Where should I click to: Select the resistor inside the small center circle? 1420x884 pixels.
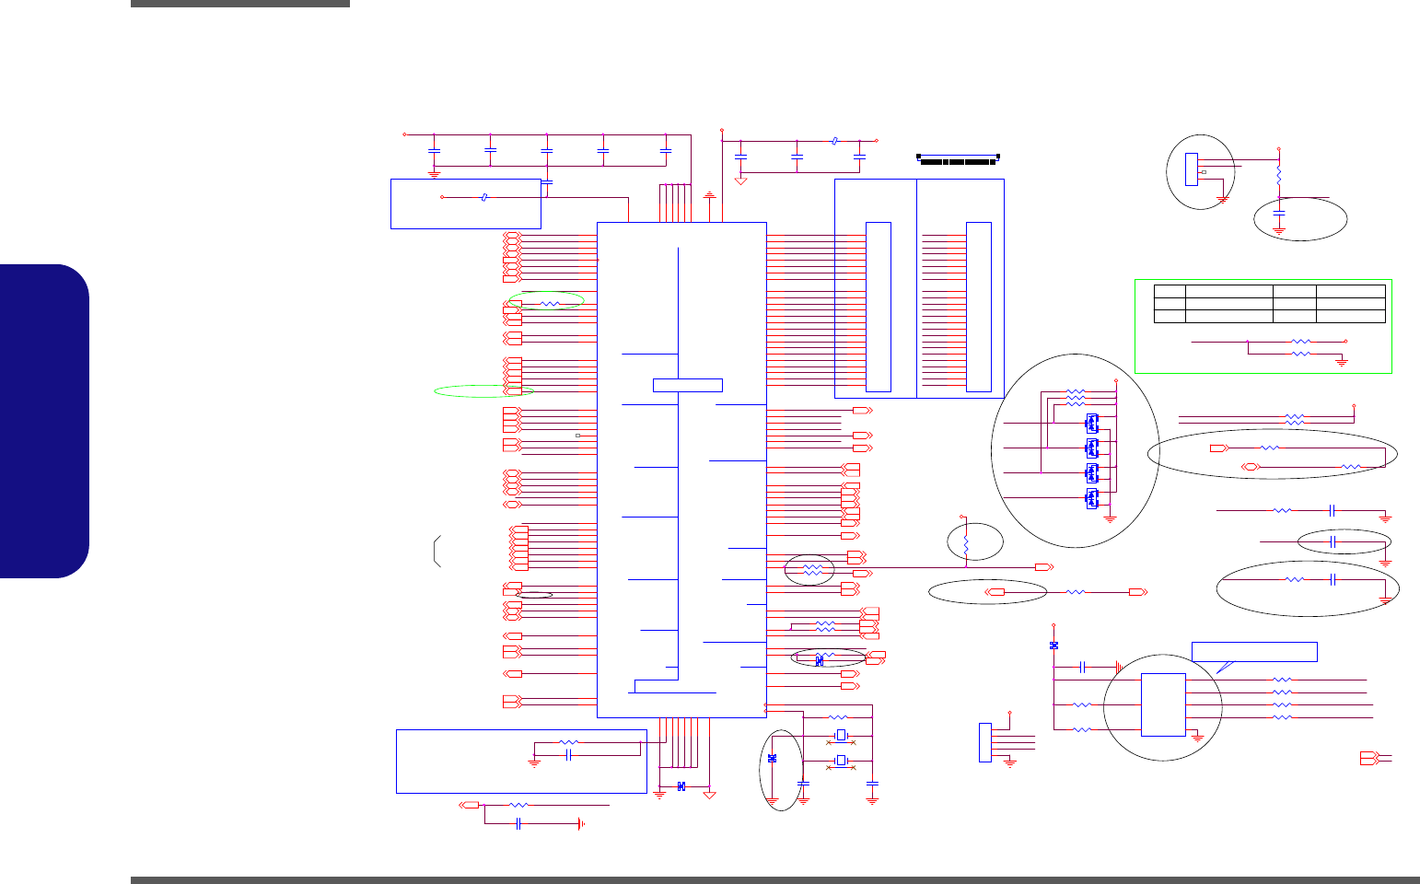click(966, 545)
